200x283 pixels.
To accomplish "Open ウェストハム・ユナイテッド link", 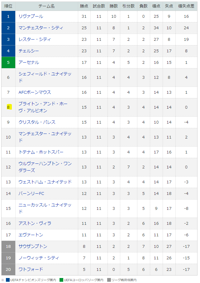I will tap(45, 182).
